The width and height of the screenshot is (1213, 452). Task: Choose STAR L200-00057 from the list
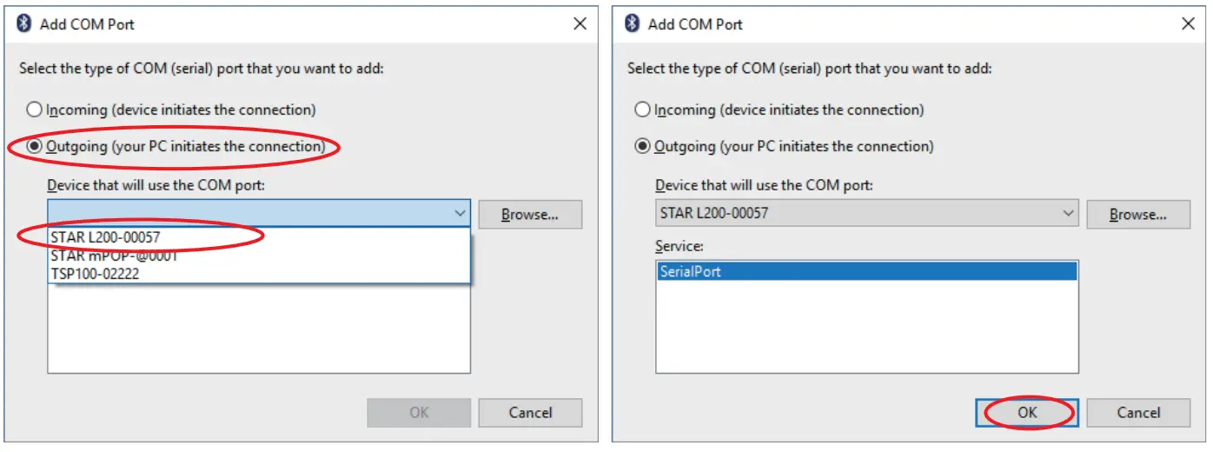click(x=259, y=237)
